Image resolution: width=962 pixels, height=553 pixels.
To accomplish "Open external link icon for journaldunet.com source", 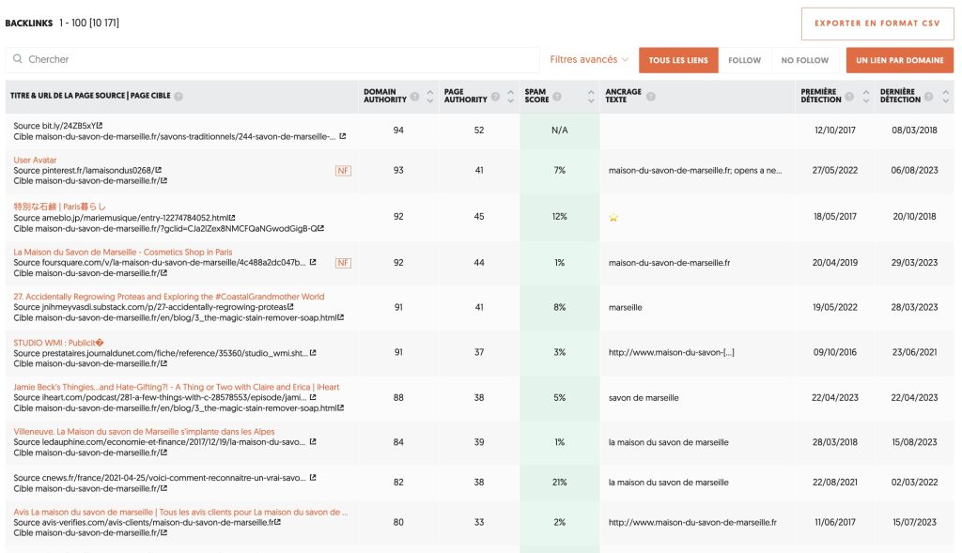I will [313, 352].
